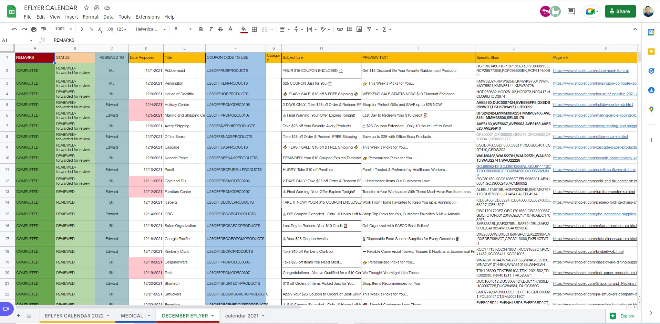Hide the menus with the caret
The width and height of the screenshot is (660, 324).
pos(635,29)
